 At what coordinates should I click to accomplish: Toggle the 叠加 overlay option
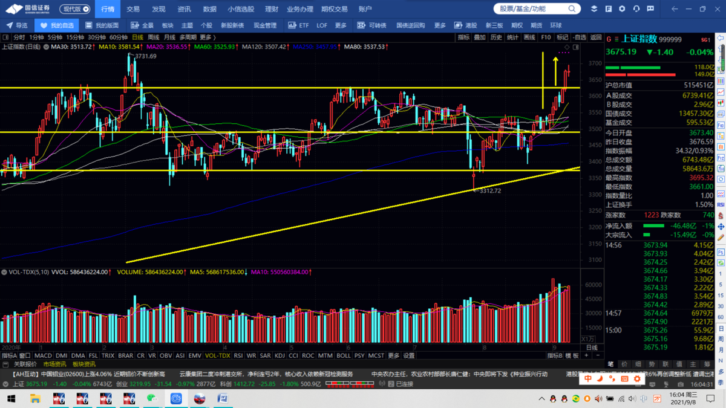(480, 37)
